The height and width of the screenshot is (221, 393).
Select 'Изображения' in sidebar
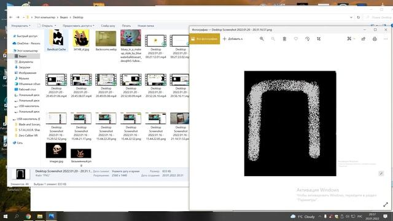[x=25, y=72]
